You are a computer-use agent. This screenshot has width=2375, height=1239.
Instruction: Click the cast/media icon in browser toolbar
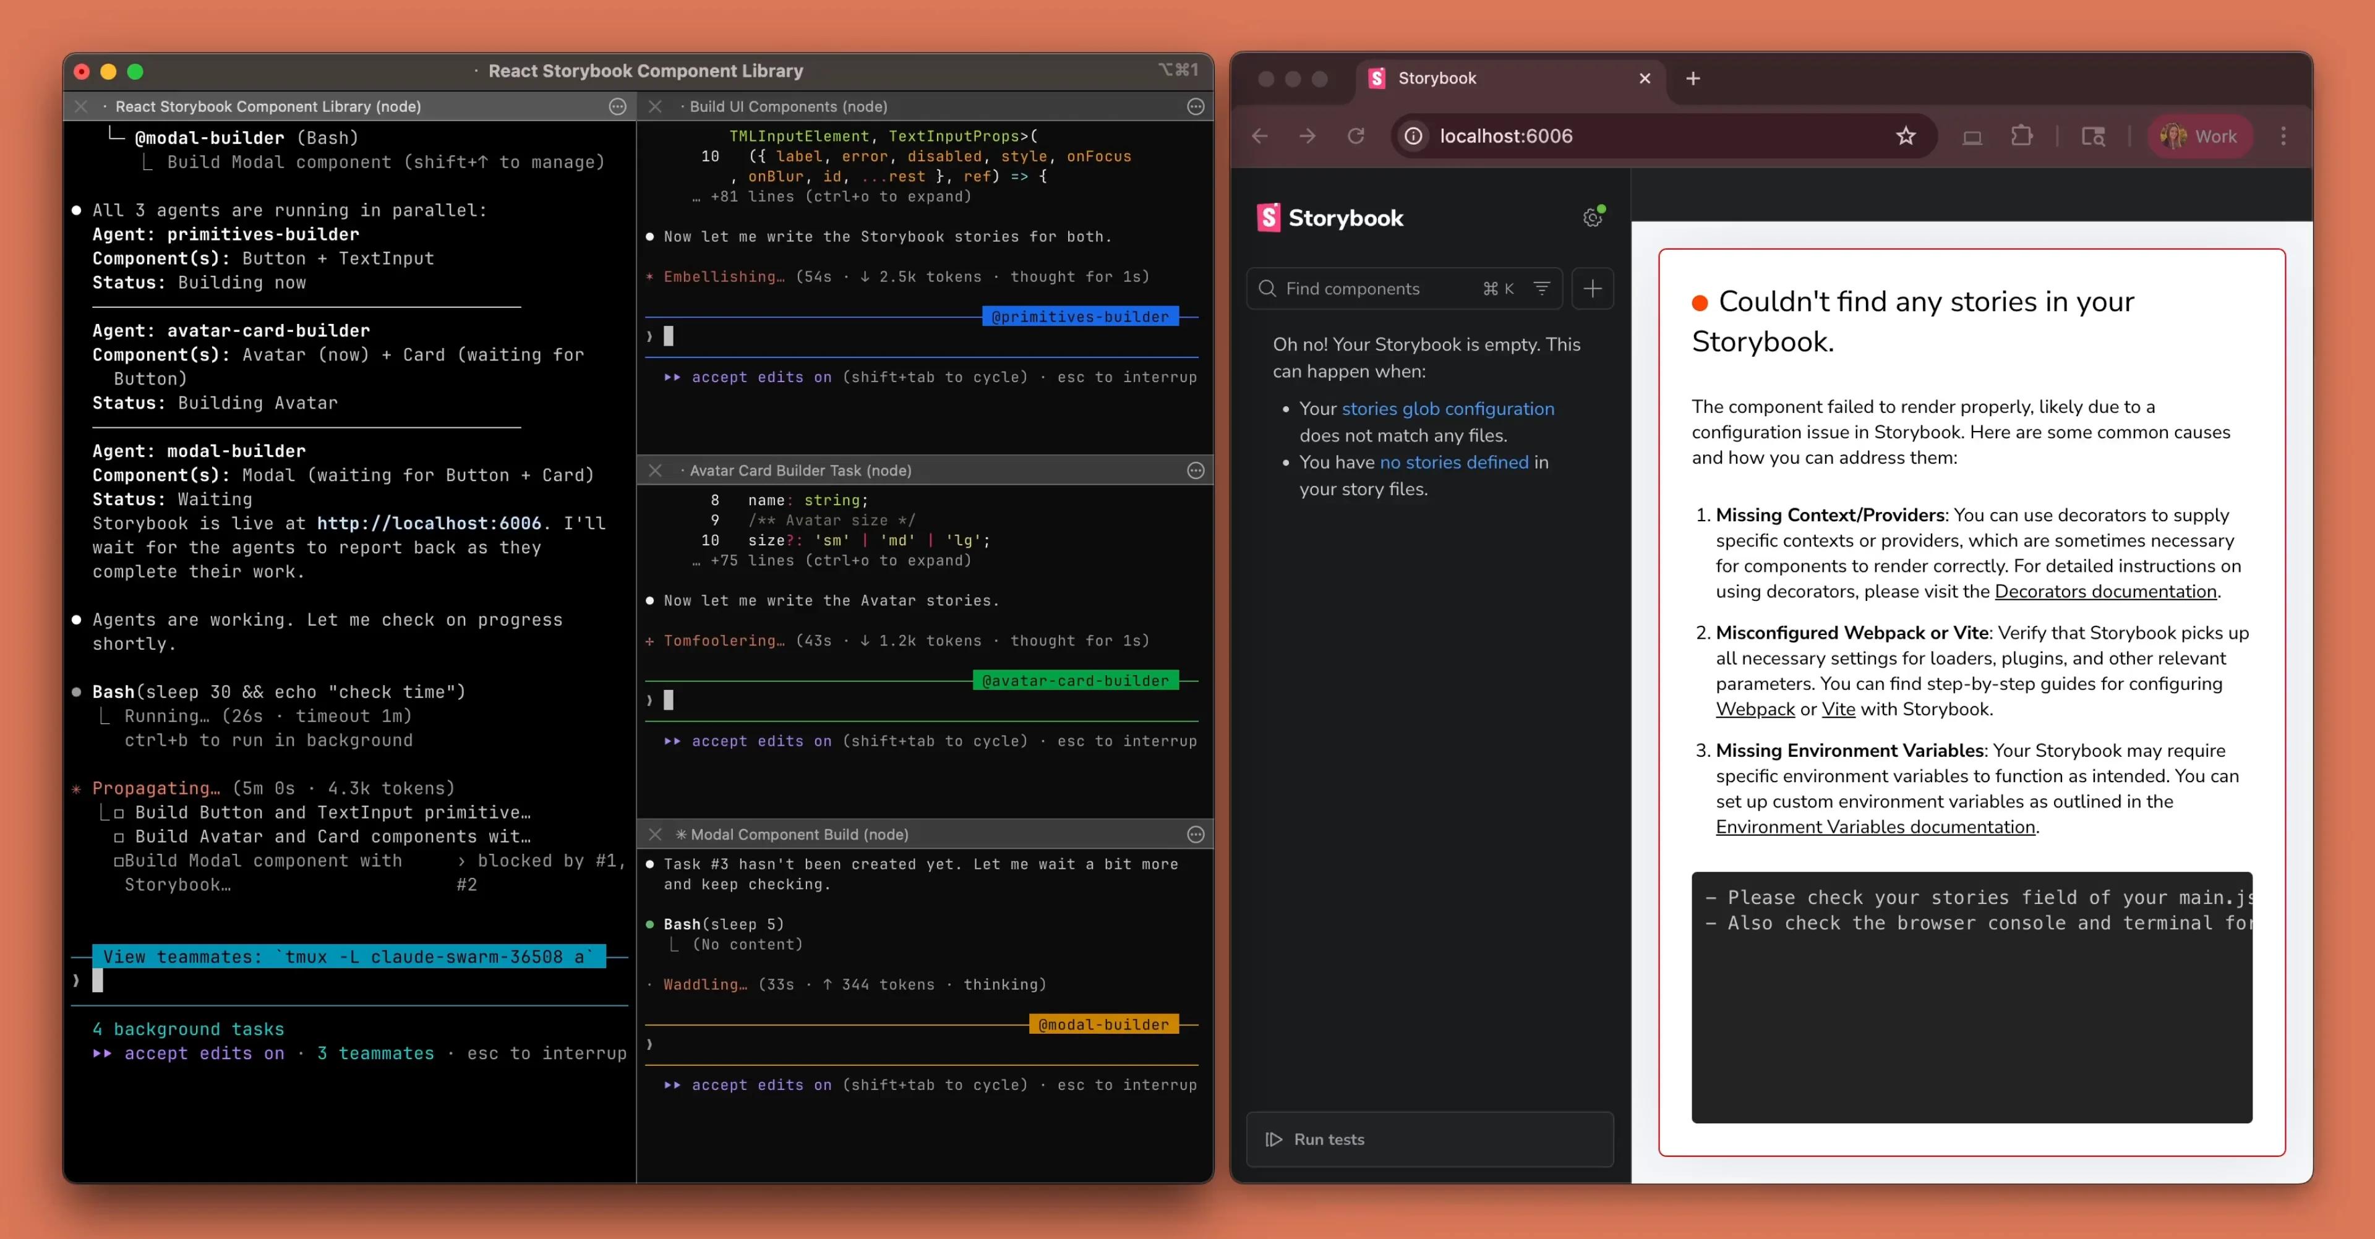(1972, 137)
